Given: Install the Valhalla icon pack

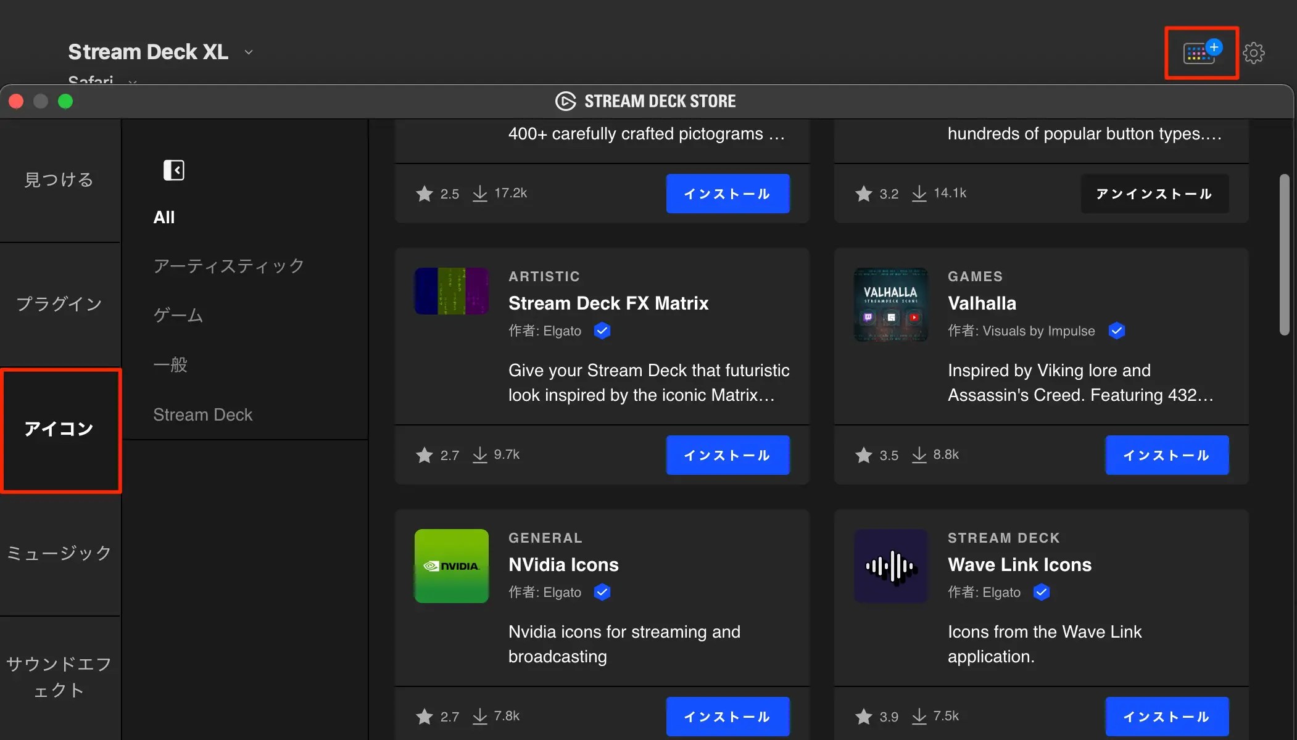Looking at the screenshot, I should pos(1167,455).
